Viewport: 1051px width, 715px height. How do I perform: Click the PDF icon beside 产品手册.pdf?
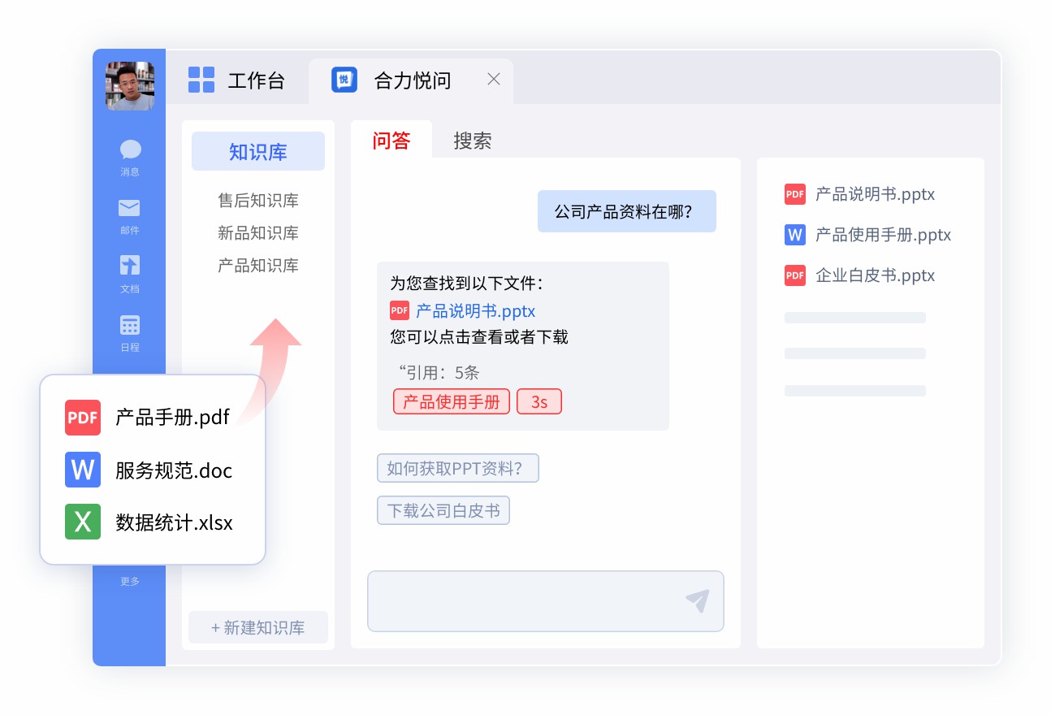[82, 417]
